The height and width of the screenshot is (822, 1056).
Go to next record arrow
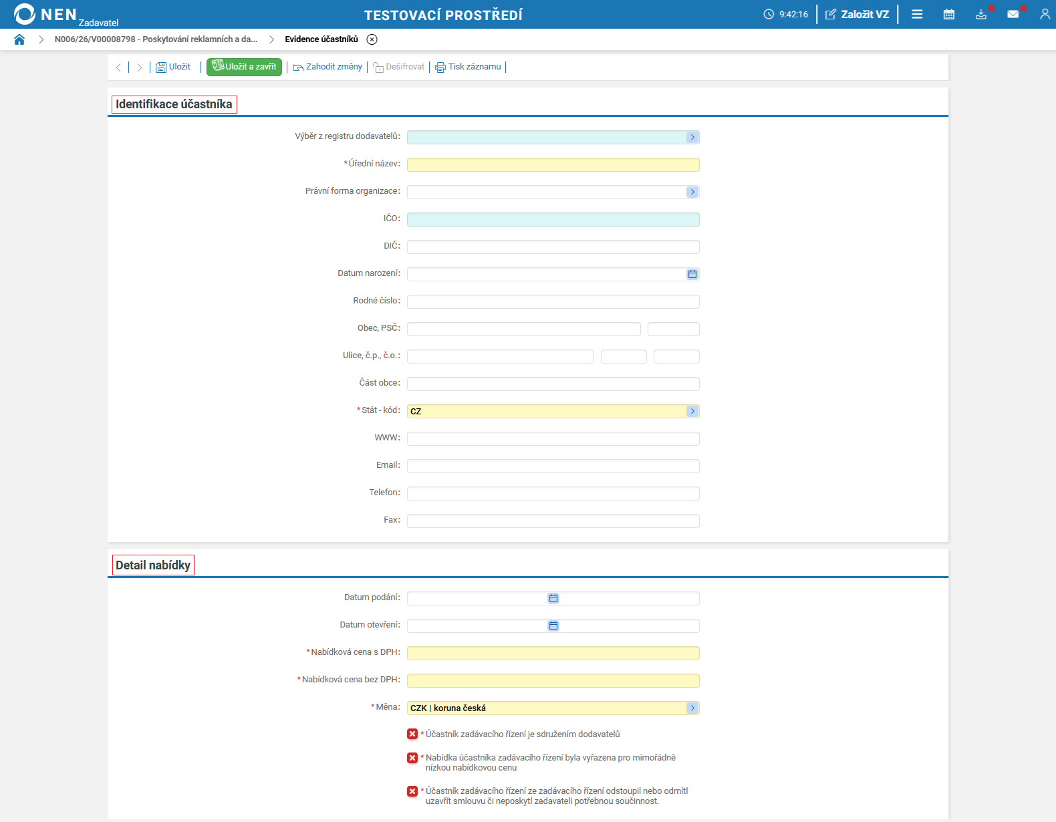pyautogui.click(x=140, y=67)
